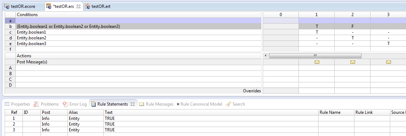Viewport: 406px width, 136px height.
Task: Click the horizontal scrollbar left arrow
Action: point(266,55)
